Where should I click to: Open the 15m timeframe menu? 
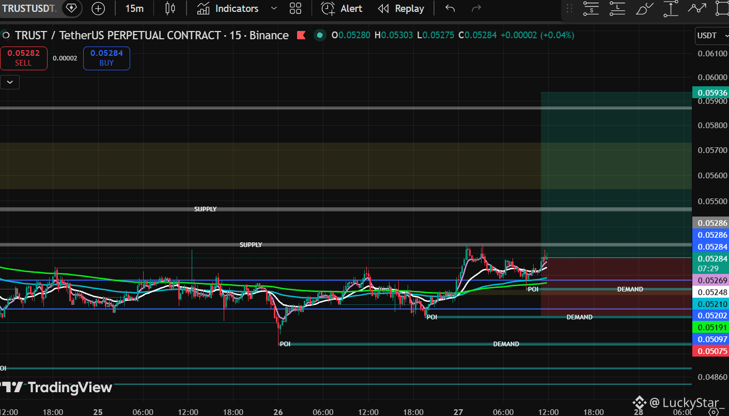point(134,8)
